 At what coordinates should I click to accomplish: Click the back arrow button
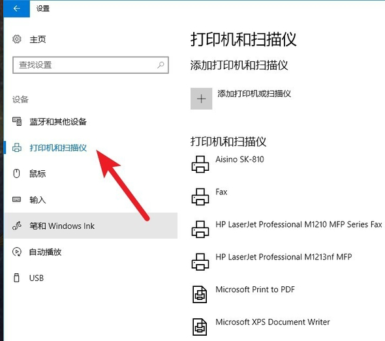16,8
